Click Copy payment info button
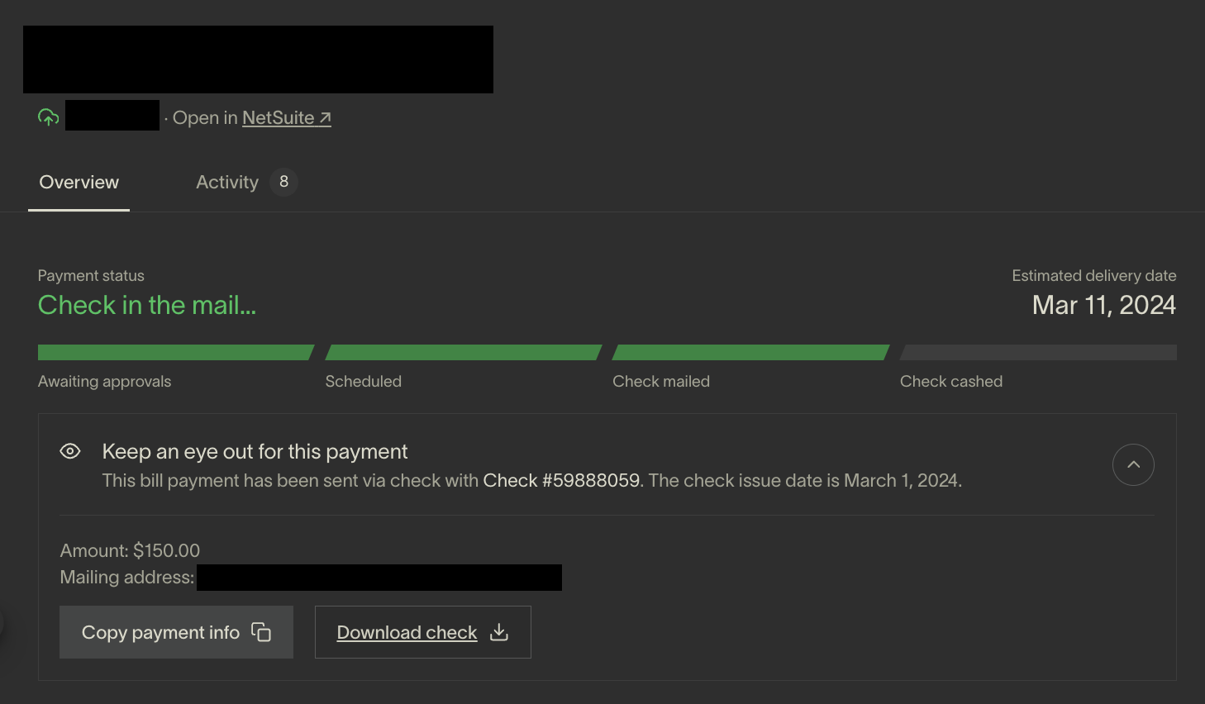 [x=176, y=632]
